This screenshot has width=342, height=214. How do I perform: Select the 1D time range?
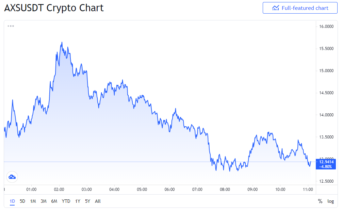click(12, 201)
